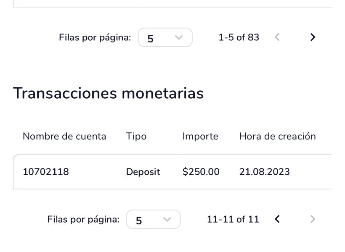Click upper Filas por página label near 1-5 of 83
The width and height of the screenshot is (345, 252).
click(95, 37)
